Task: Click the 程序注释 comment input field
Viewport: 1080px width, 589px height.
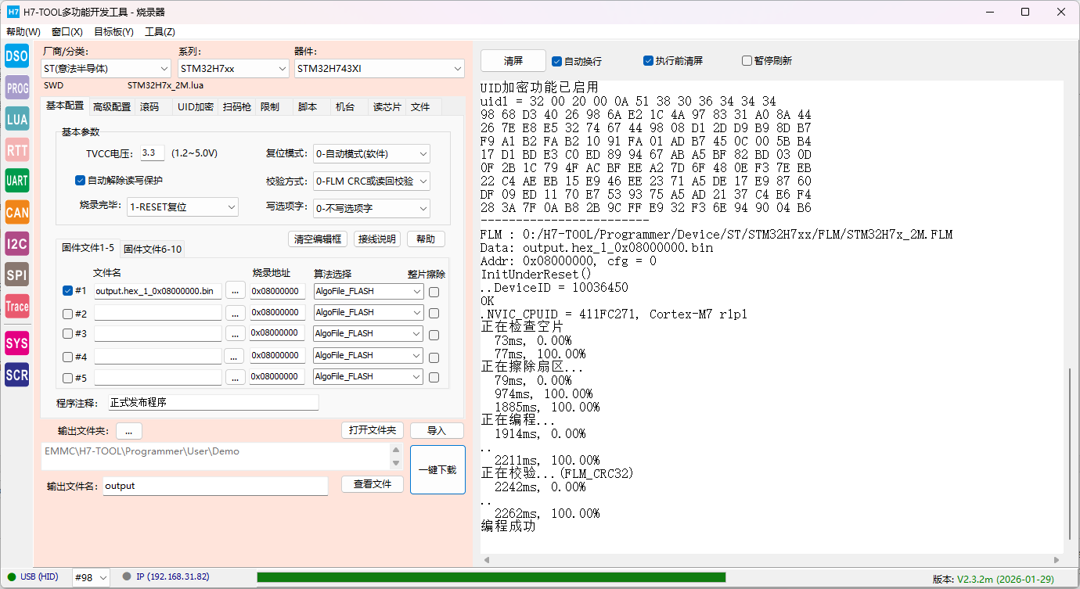Action: 213,403
